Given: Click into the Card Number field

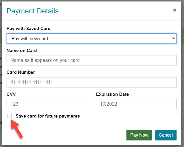Looking at the screenshot, I should (92, 82).
